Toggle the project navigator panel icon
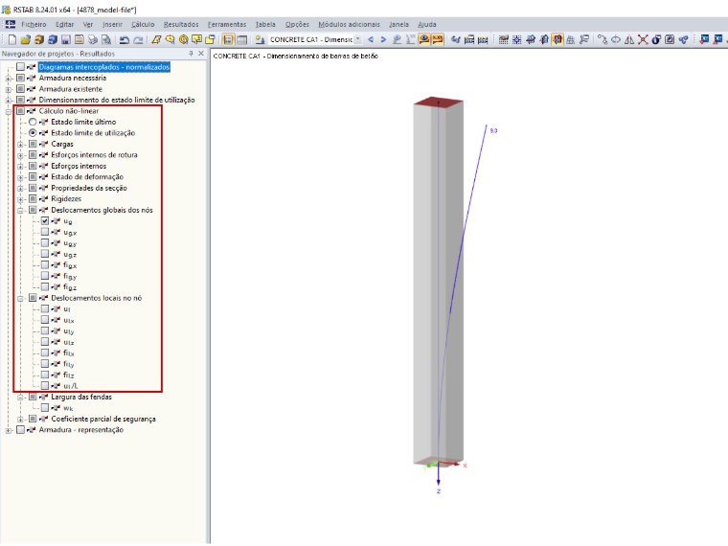 228,39
